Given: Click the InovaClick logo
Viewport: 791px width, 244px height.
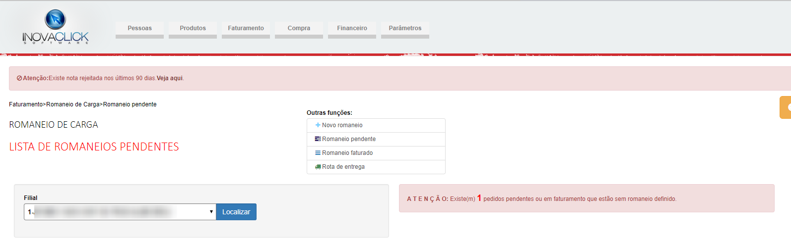Looking at the screenshot, I should 55,27.
